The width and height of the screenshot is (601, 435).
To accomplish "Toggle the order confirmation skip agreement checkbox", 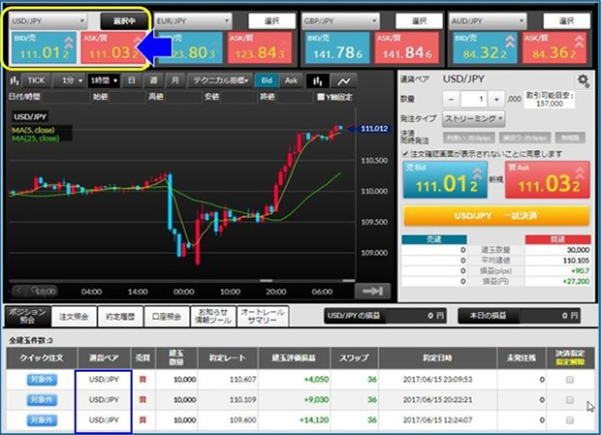I will pos(405,153).
